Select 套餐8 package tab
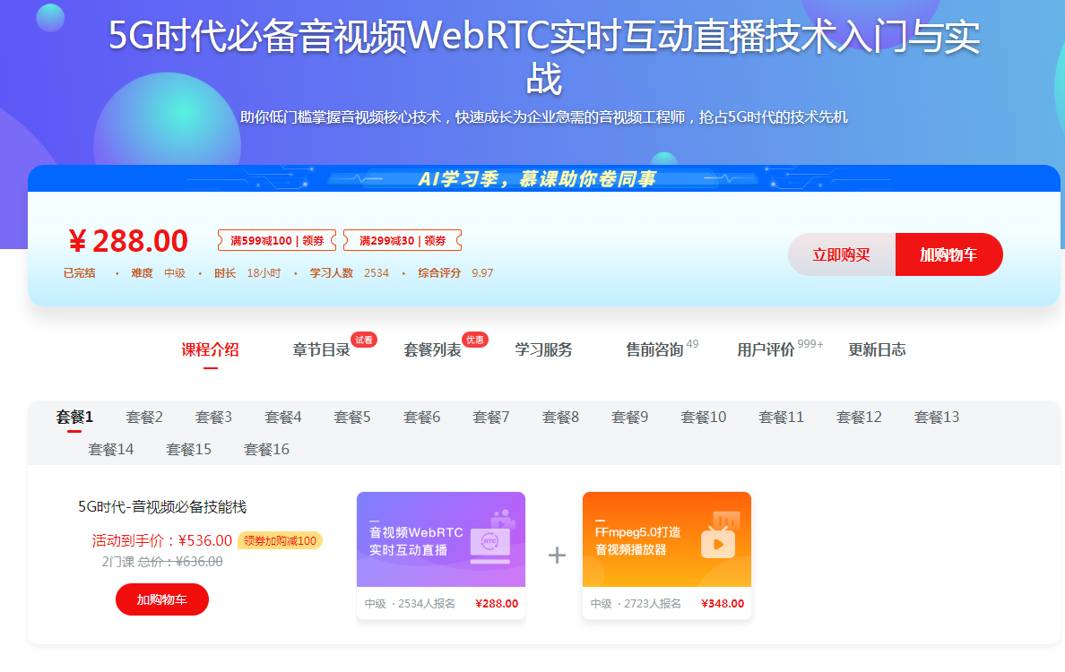This screenshot has width=1065, height=672. tap(560, 418)
